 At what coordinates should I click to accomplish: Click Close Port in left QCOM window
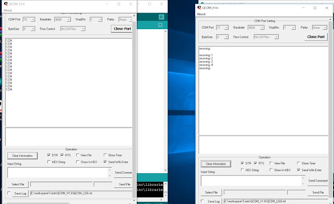pos(122,29)
